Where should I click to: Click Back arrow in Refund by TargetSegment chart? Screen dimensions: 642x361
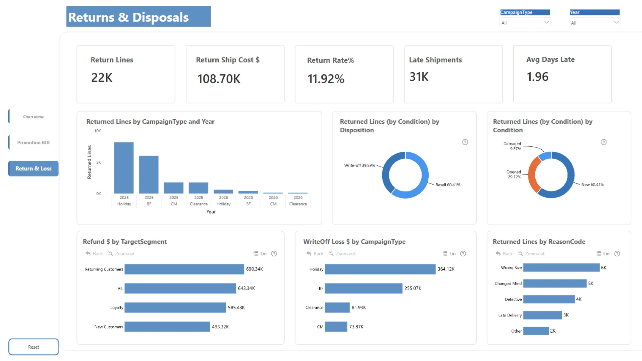88,254
